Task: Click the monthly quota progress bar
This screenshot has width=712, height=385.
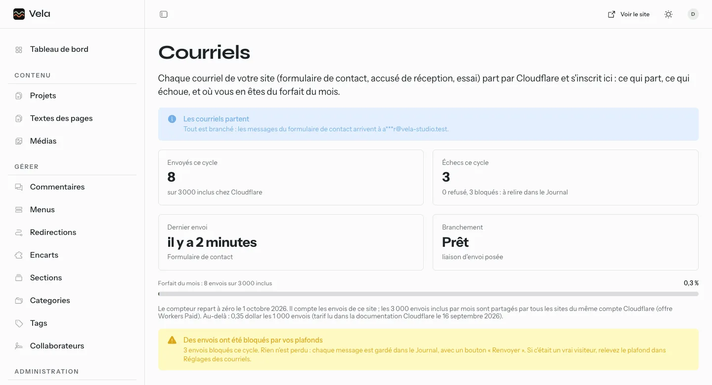Action: click(428, 294)
